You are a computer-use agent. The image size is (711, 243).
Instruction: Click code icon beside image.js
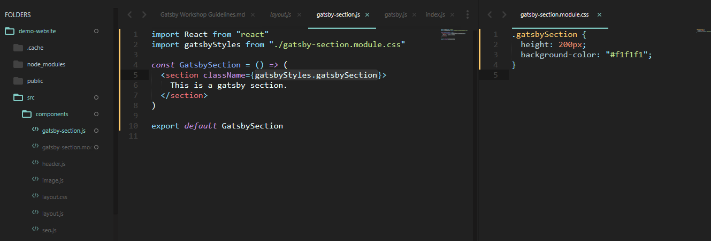[x=35, y=180]
